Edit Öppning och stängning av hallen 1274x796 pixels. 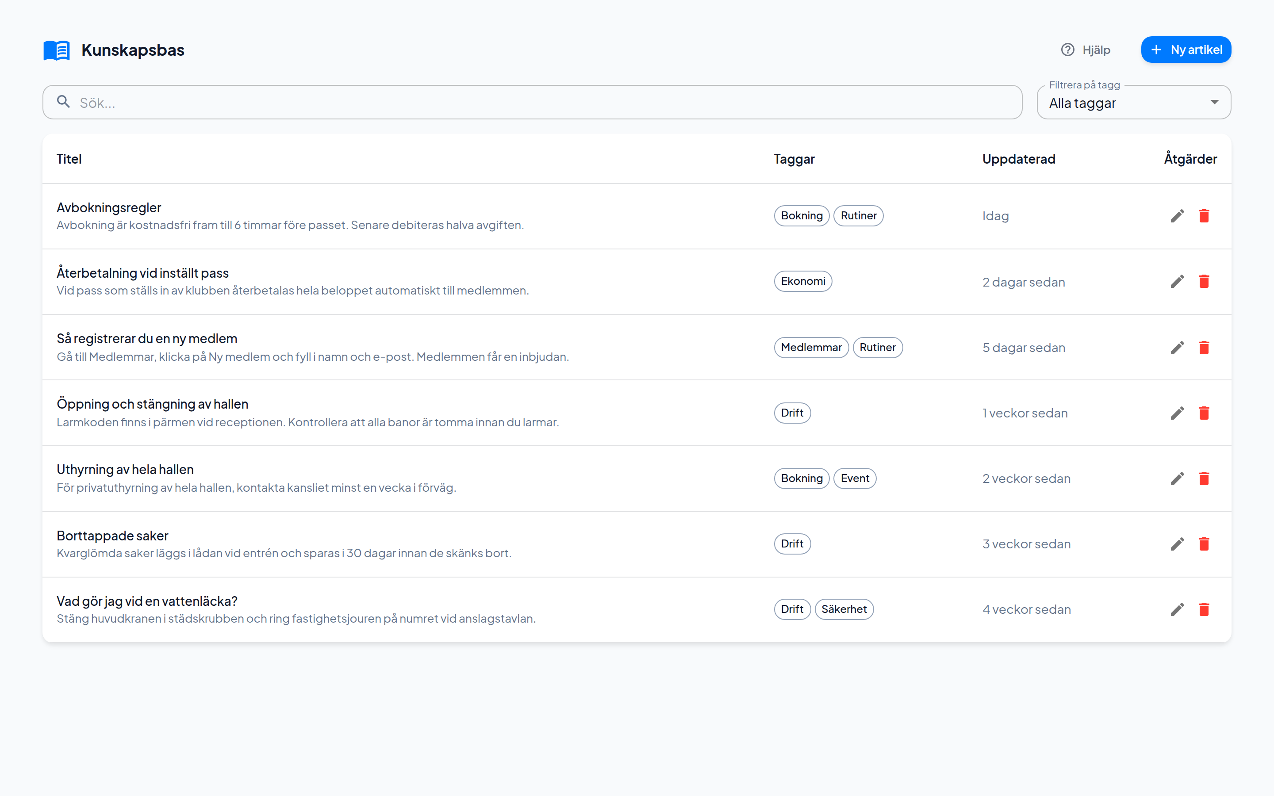tap(1177, 413)
